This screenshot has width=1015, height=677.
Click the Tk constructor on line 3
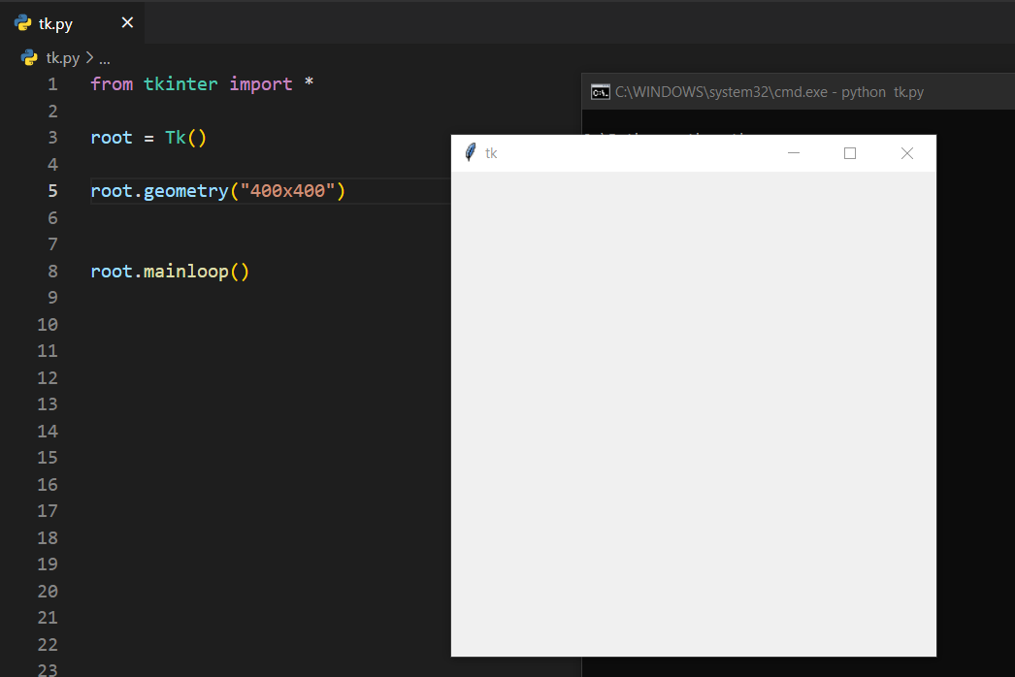click(x=176, y=138)
